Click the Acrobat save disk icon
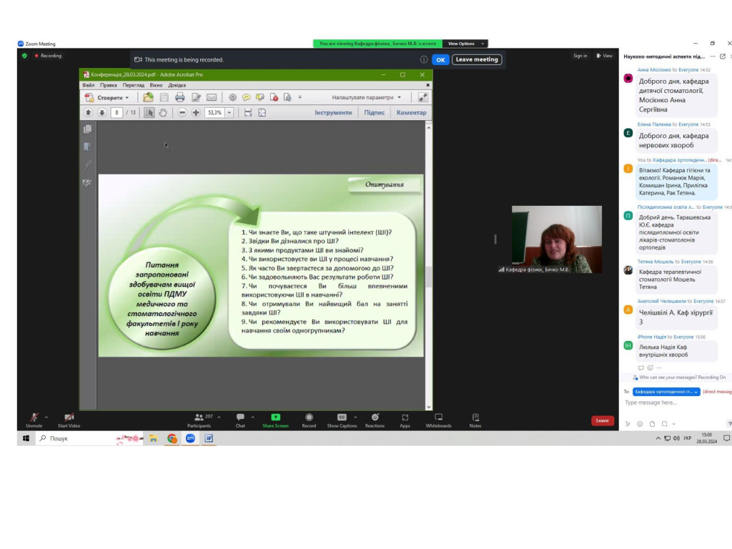 coord(164,97)
